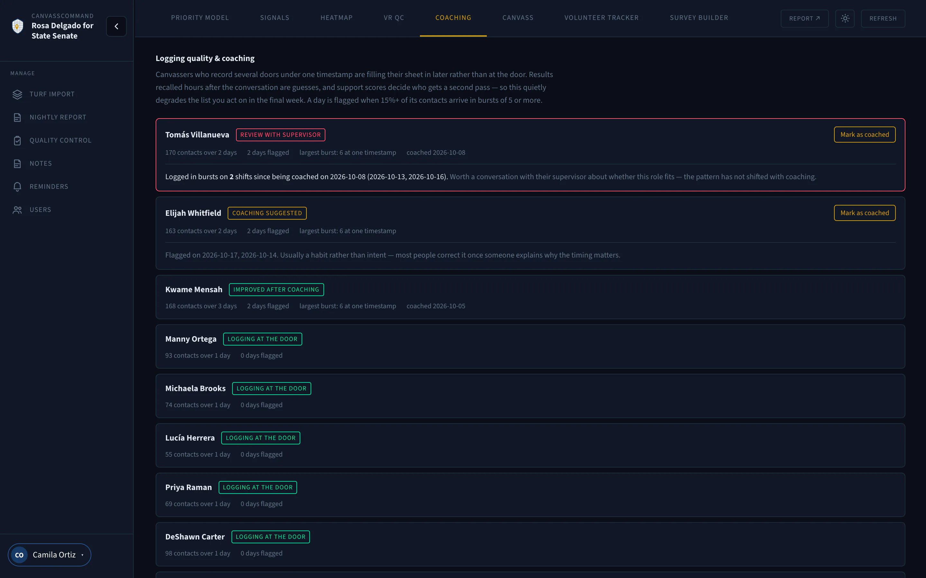Switch to the Signals tab
The height and width of the screenshot is (578, 926).
[274, 18]
